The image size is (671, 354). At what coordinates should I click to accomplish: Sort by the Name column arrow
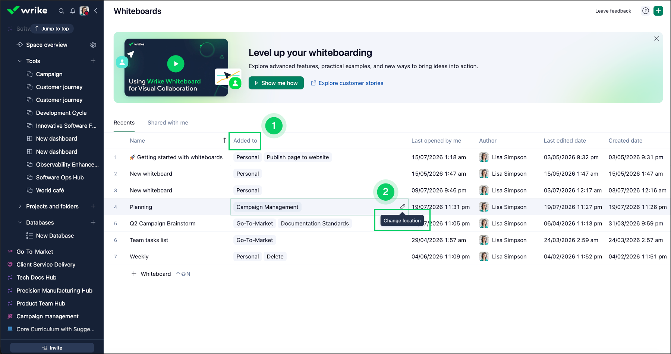point(224,140)
